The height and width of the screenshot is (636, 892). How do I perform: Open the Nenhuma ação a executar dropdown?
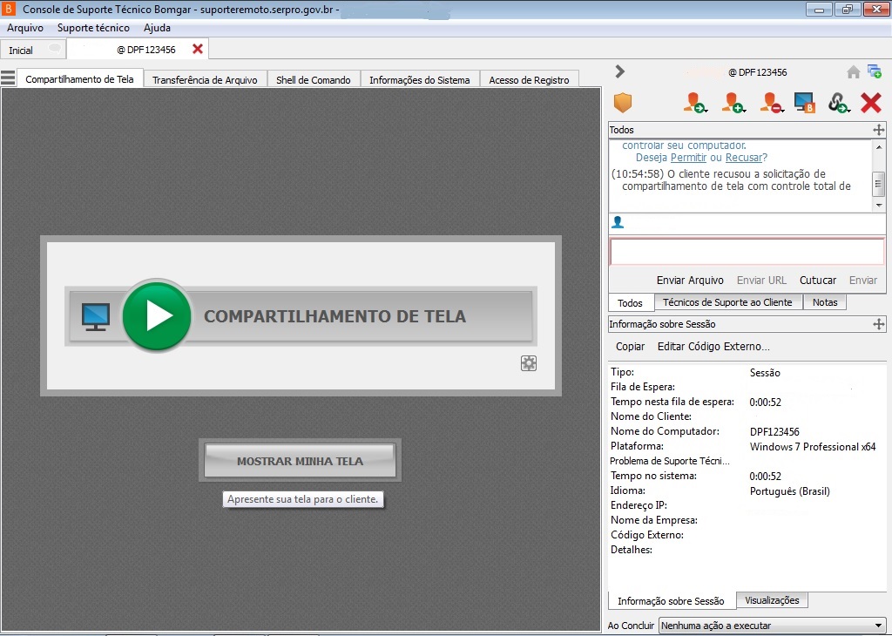click(772, 625)
